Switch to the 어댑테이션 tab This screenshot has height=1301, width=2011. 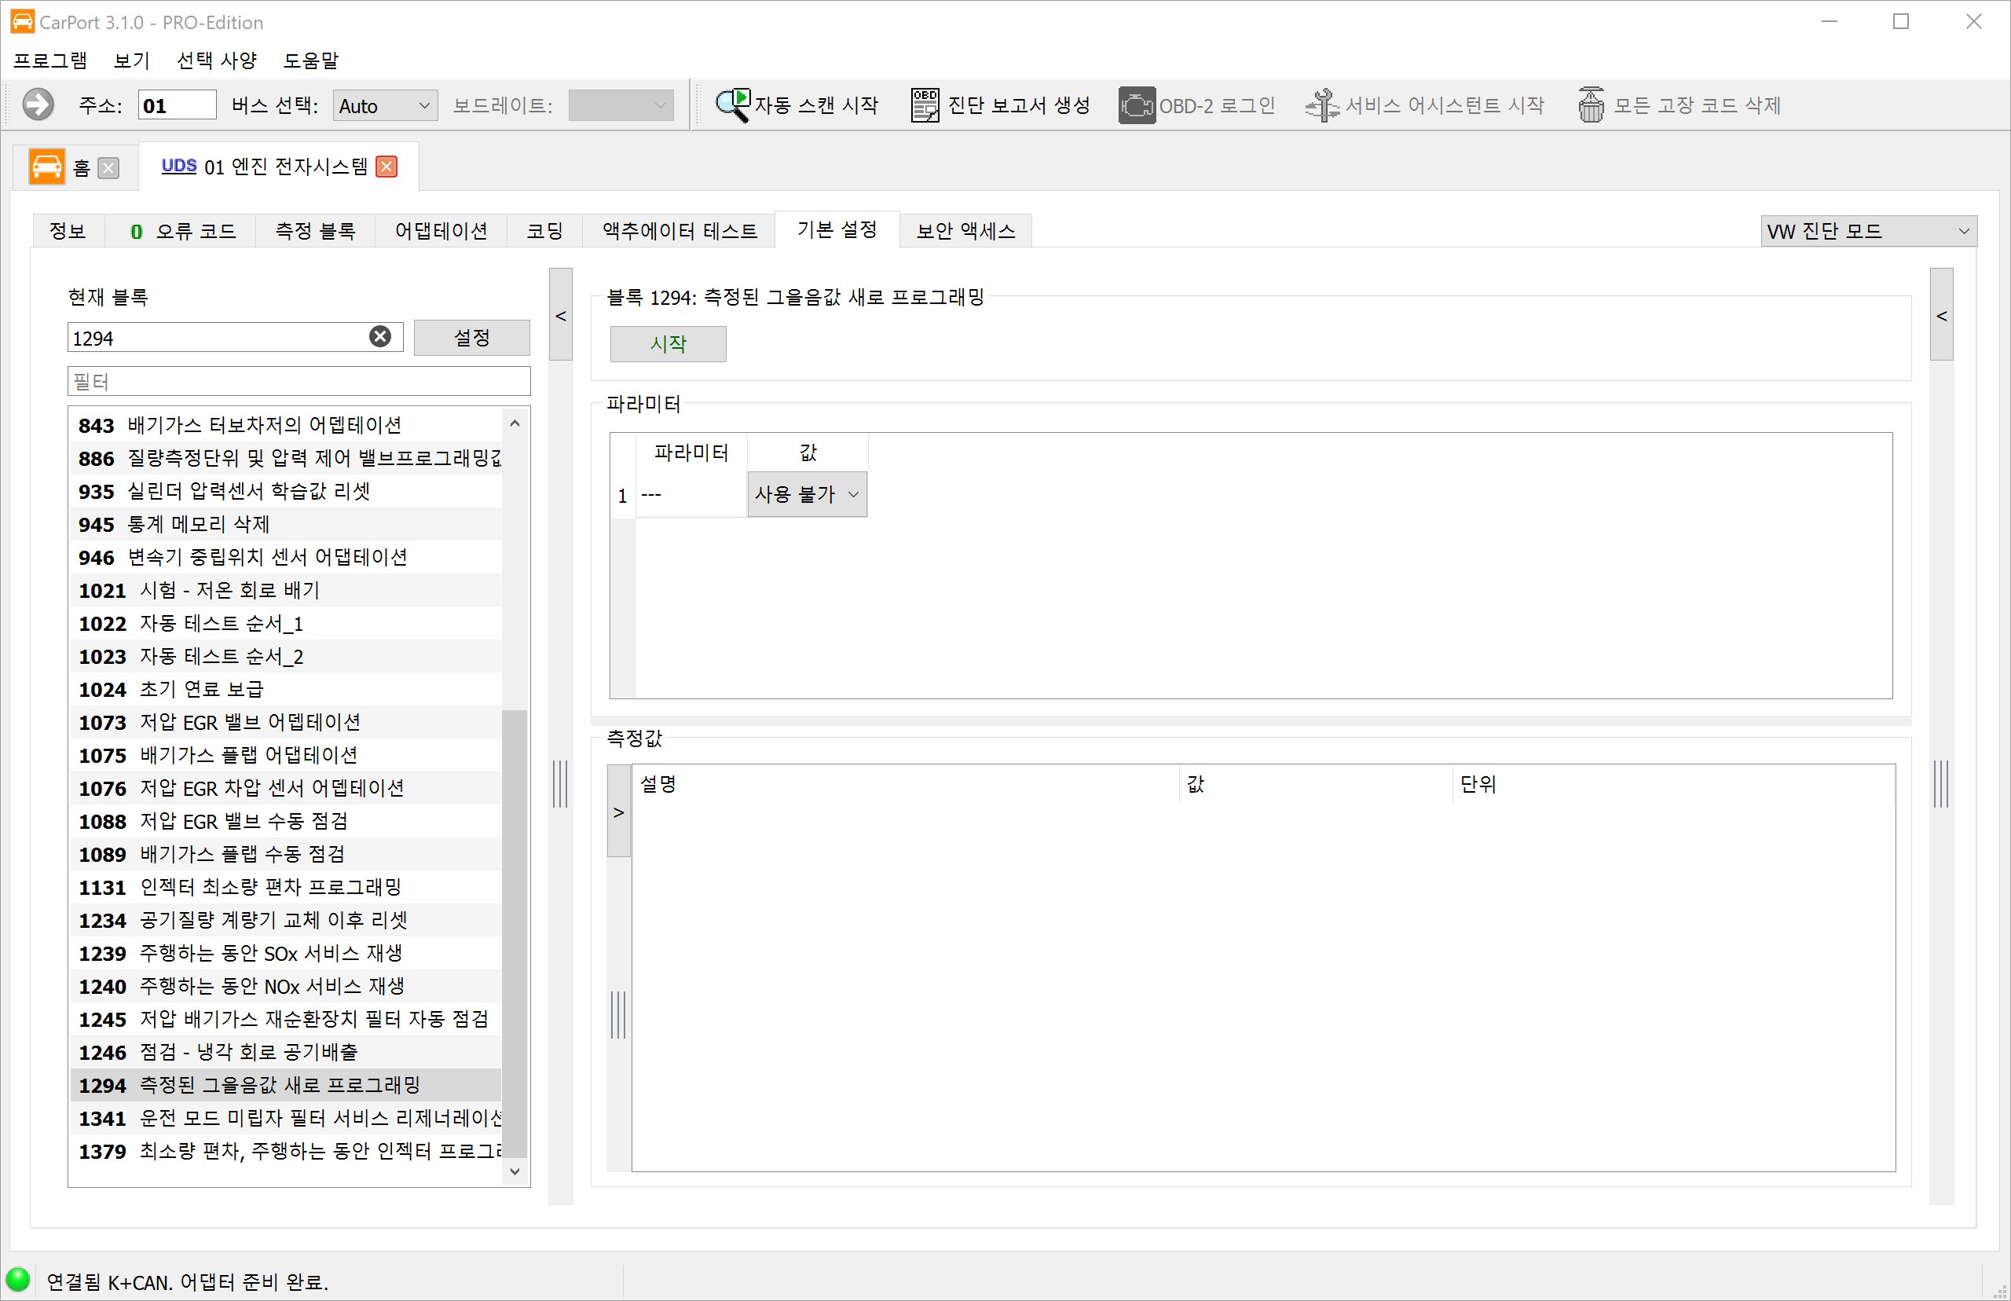[x=441, y=231]
